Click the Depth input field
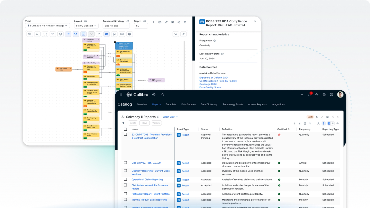This screenshot has width=370, height=208. tap(141, 26)
